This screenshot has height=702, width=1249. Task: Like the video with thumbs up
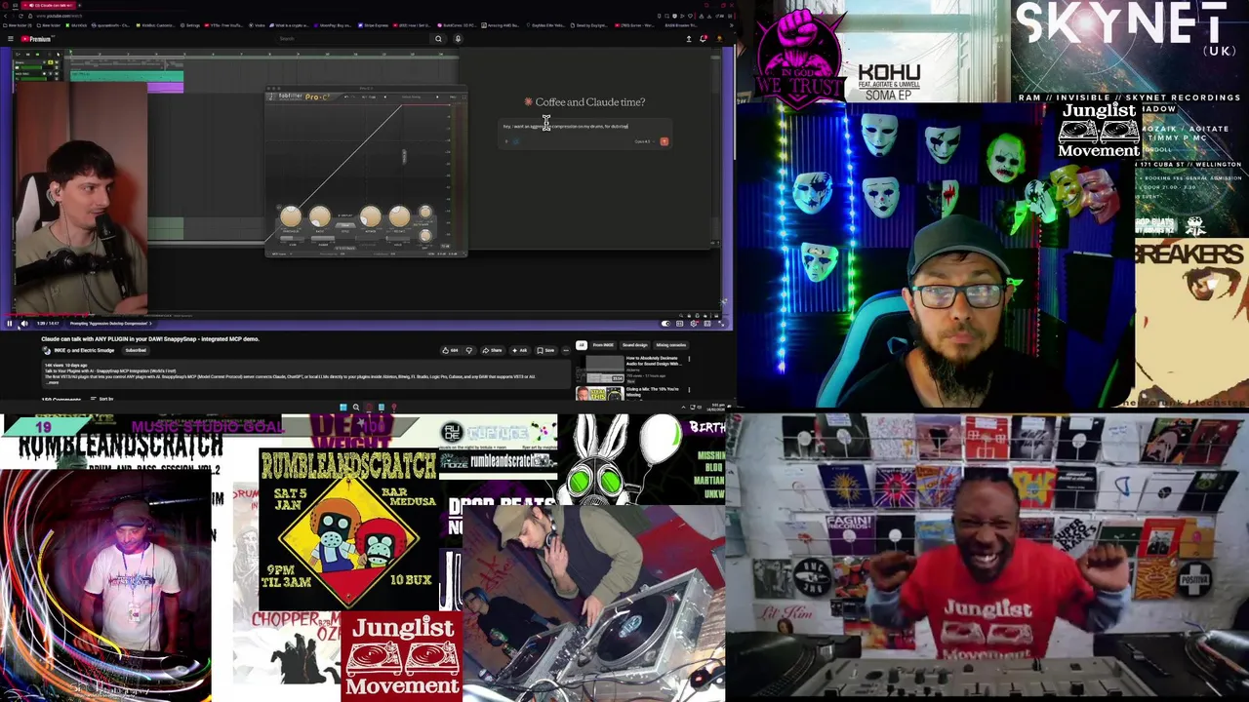pyautogui.click(x=449, y=350)
